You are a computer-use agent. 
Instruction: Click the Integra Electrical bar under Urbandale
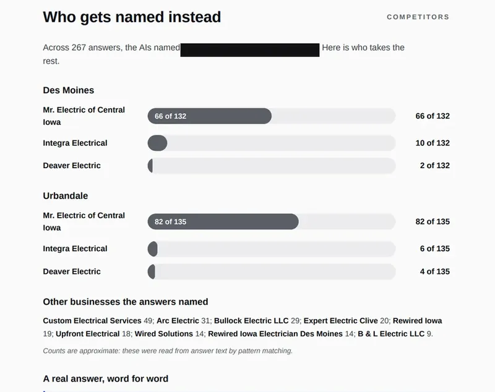point(272,249)
